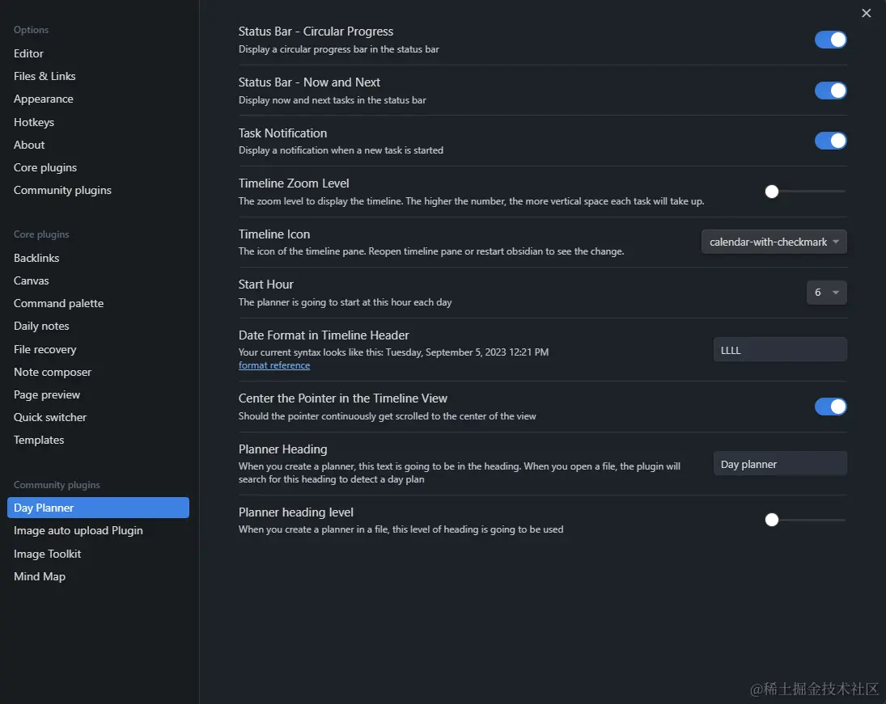Screen dimensions: 886x704
Task: Disable the Task Notification switch
Action: tap(830, 141)
